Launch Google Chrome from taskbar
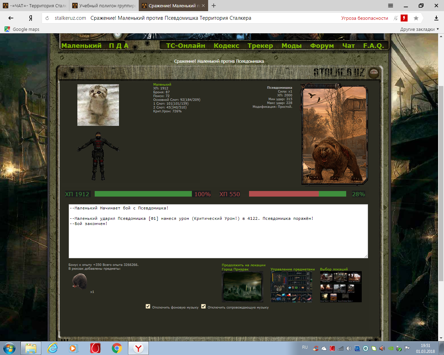Viewport: 444px width, 355px height. point(117,348)
